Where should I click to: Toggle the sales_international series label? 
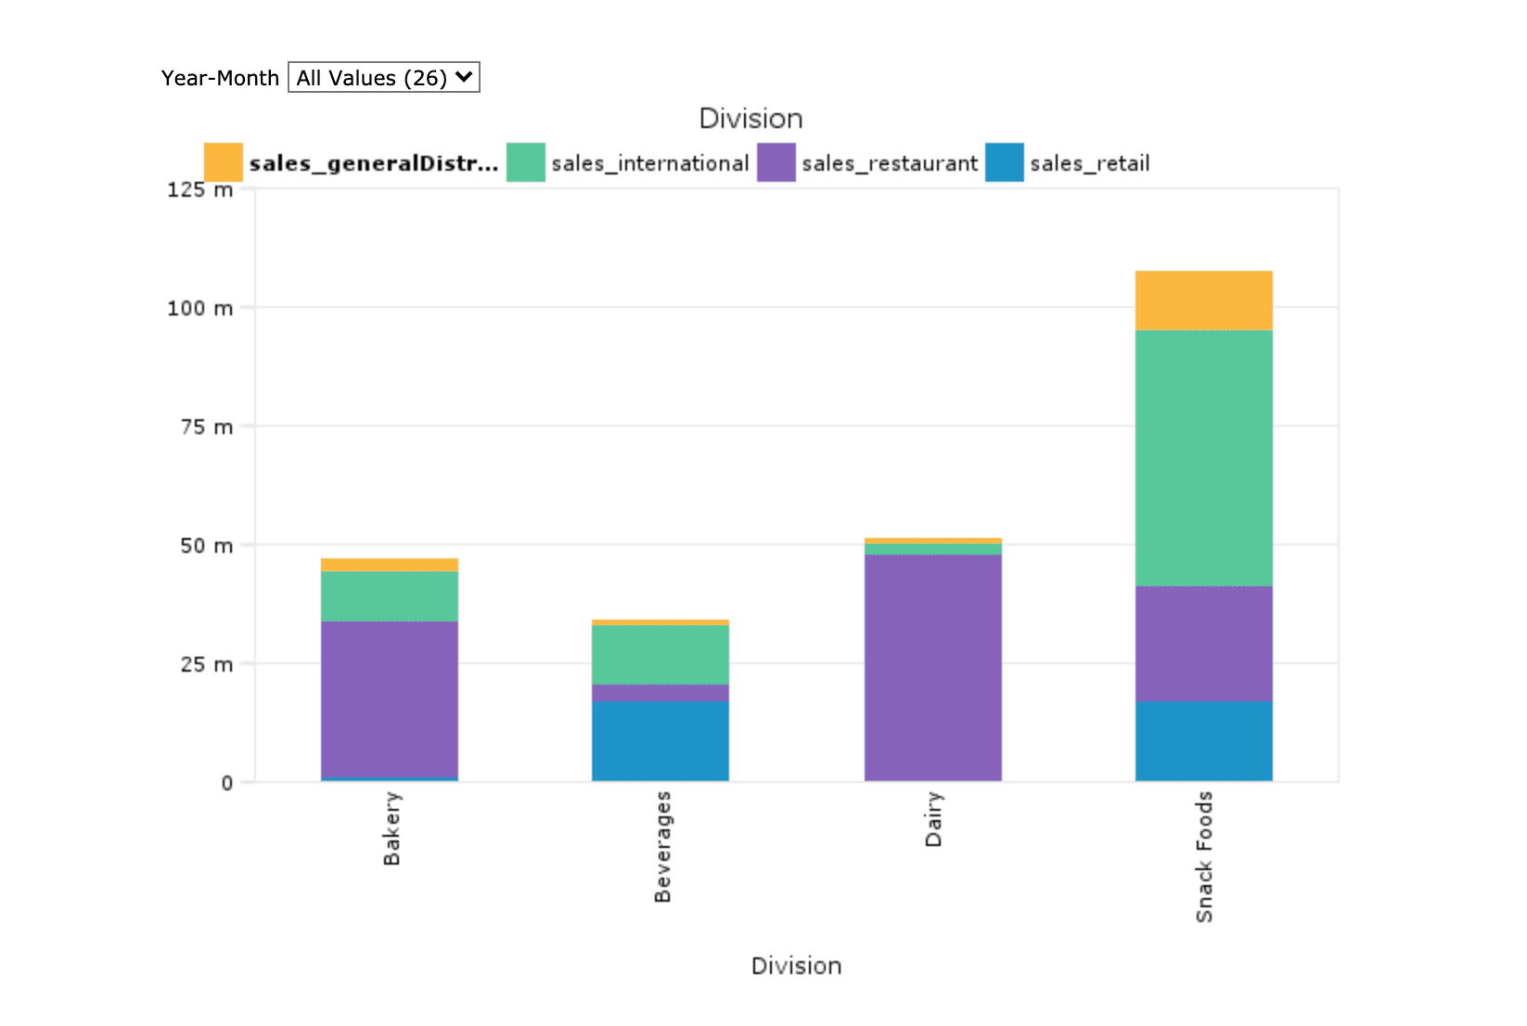(649, 163)
